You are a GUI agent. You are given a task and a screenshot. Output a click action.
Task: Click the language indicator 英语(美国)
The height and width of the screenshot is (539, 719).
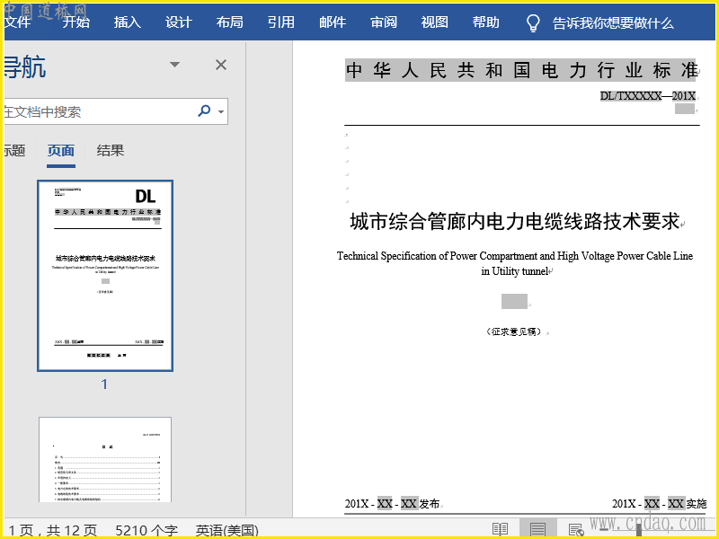click(227, 530)
